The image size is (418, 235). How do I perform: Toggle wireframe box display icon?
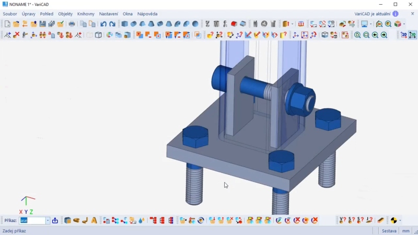98,35
